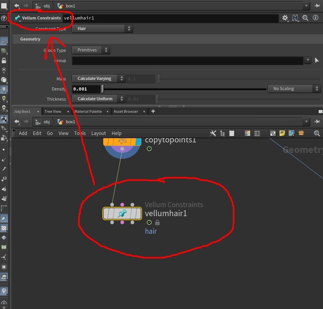
Task: Open the color palette grid icon
Action: [x=247, y=133]
